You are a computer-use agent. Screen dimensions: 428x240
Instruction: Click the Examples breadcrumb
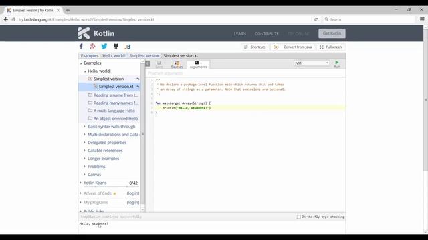coord(90,55)
